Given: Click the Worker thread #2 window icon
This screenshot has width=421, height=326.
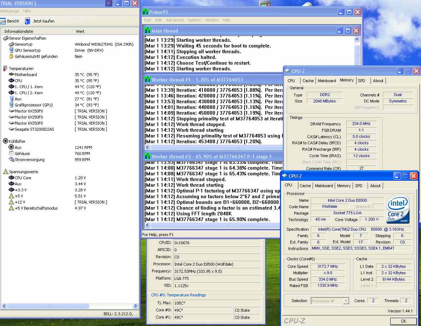Looking at the screenshot, I should (147, 156).
